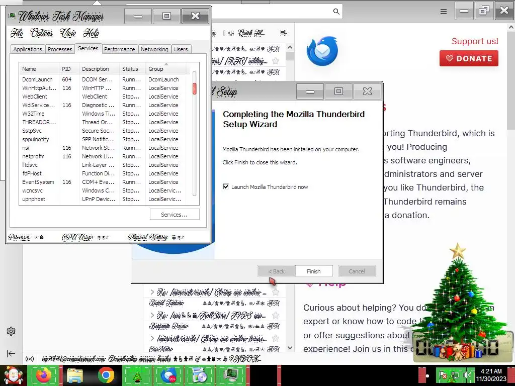This screenshot has height=386, width=515.
Task: Star the '[microsoft/vscode] Closing aux window focuse' message
Action: click(x=276, y=338)
